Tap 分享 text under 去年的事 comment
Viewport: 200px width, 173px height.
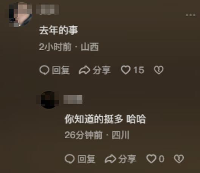[102, 70]
